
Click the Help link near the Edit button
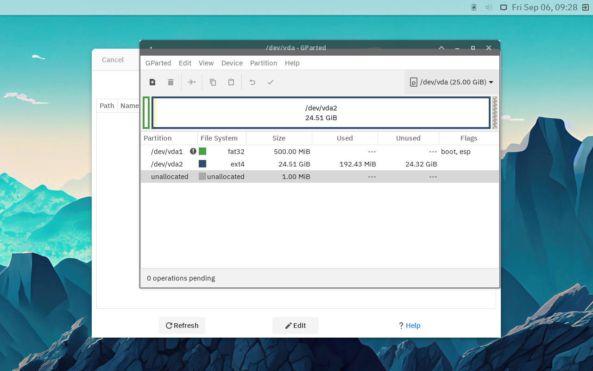pyautogui.click(x=412, y=325)
